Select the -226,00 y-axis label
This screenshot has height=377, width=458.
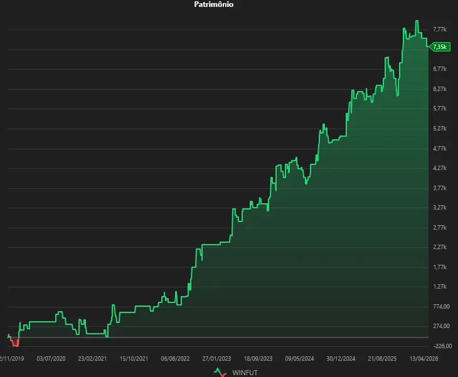[x=443, y=346]
